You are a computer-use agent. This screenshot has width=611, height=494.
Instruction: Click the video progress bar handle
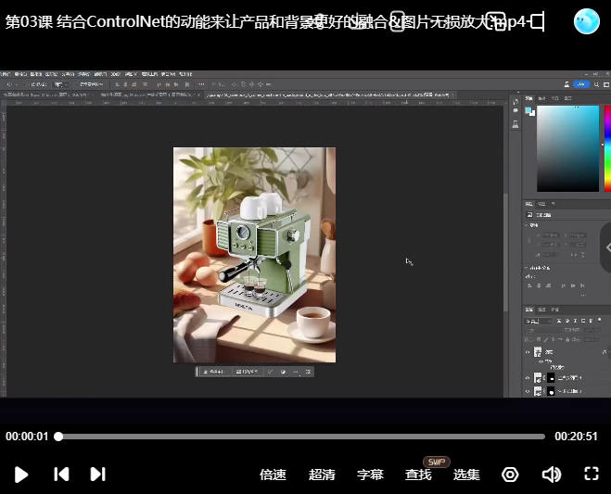(x=58, y=436)
